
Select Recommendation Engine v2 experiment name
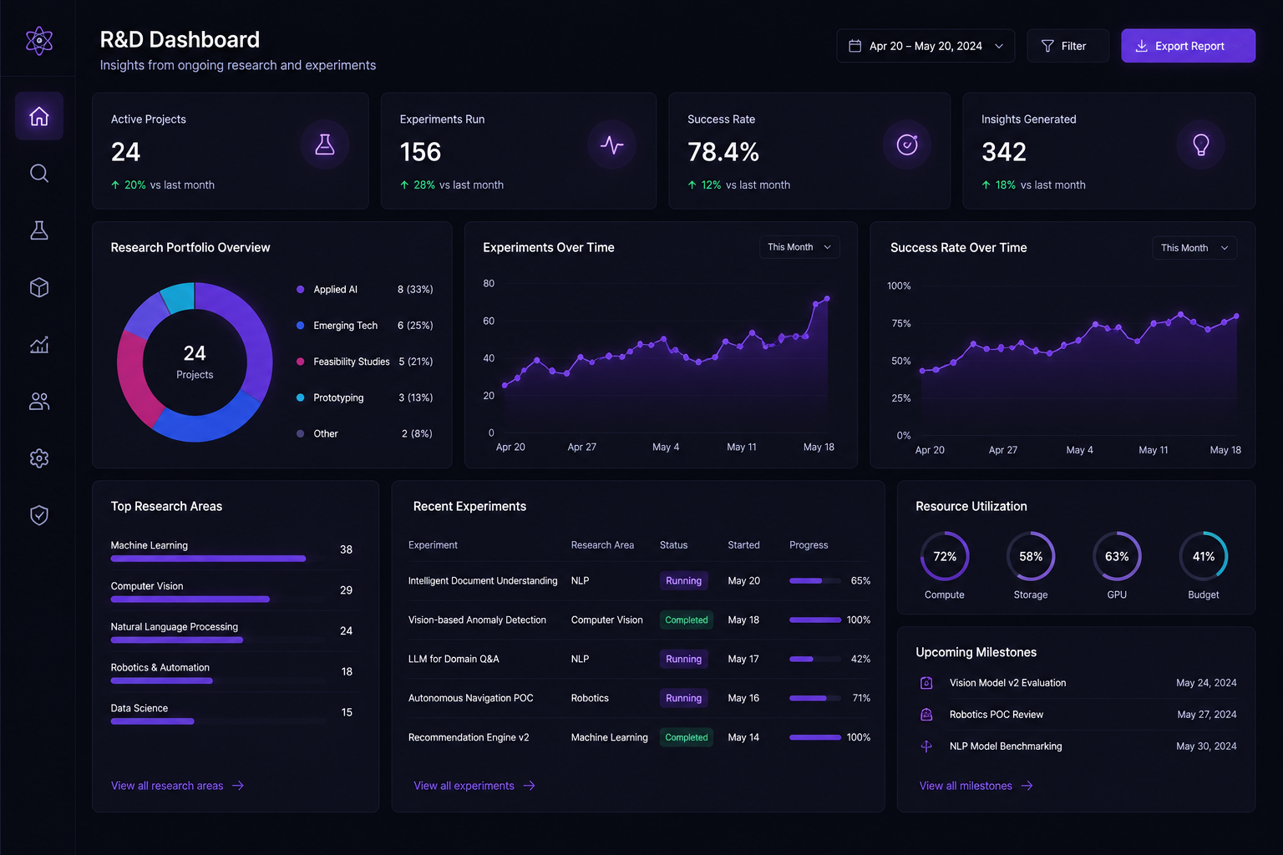click(469, 737)
